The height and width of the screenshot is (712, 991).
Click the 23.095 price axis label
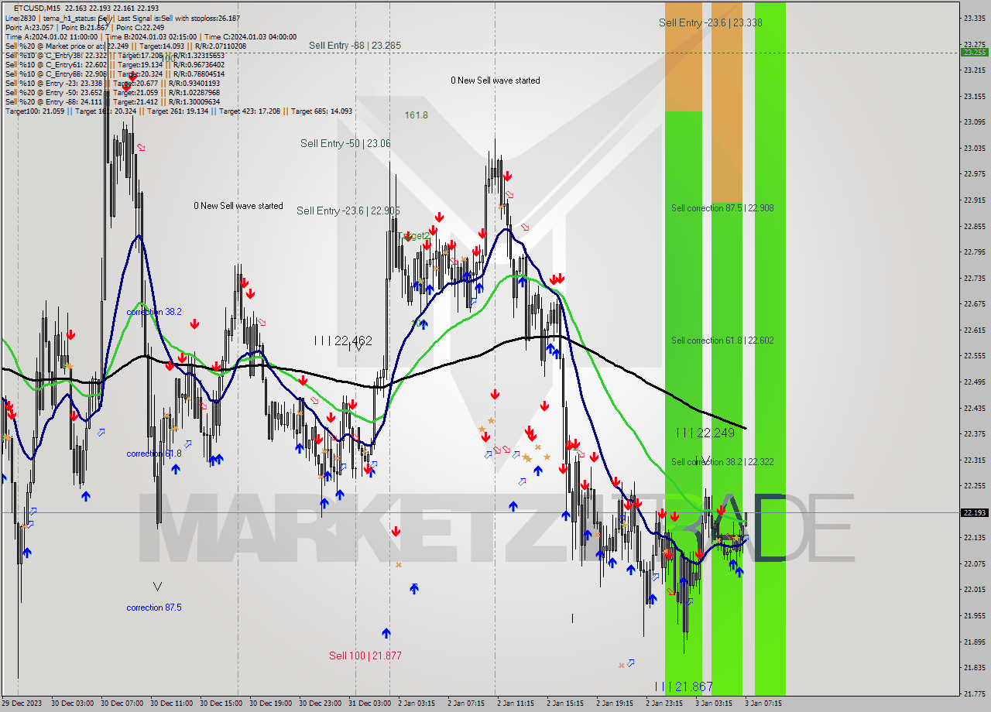[x=974, y=122]
